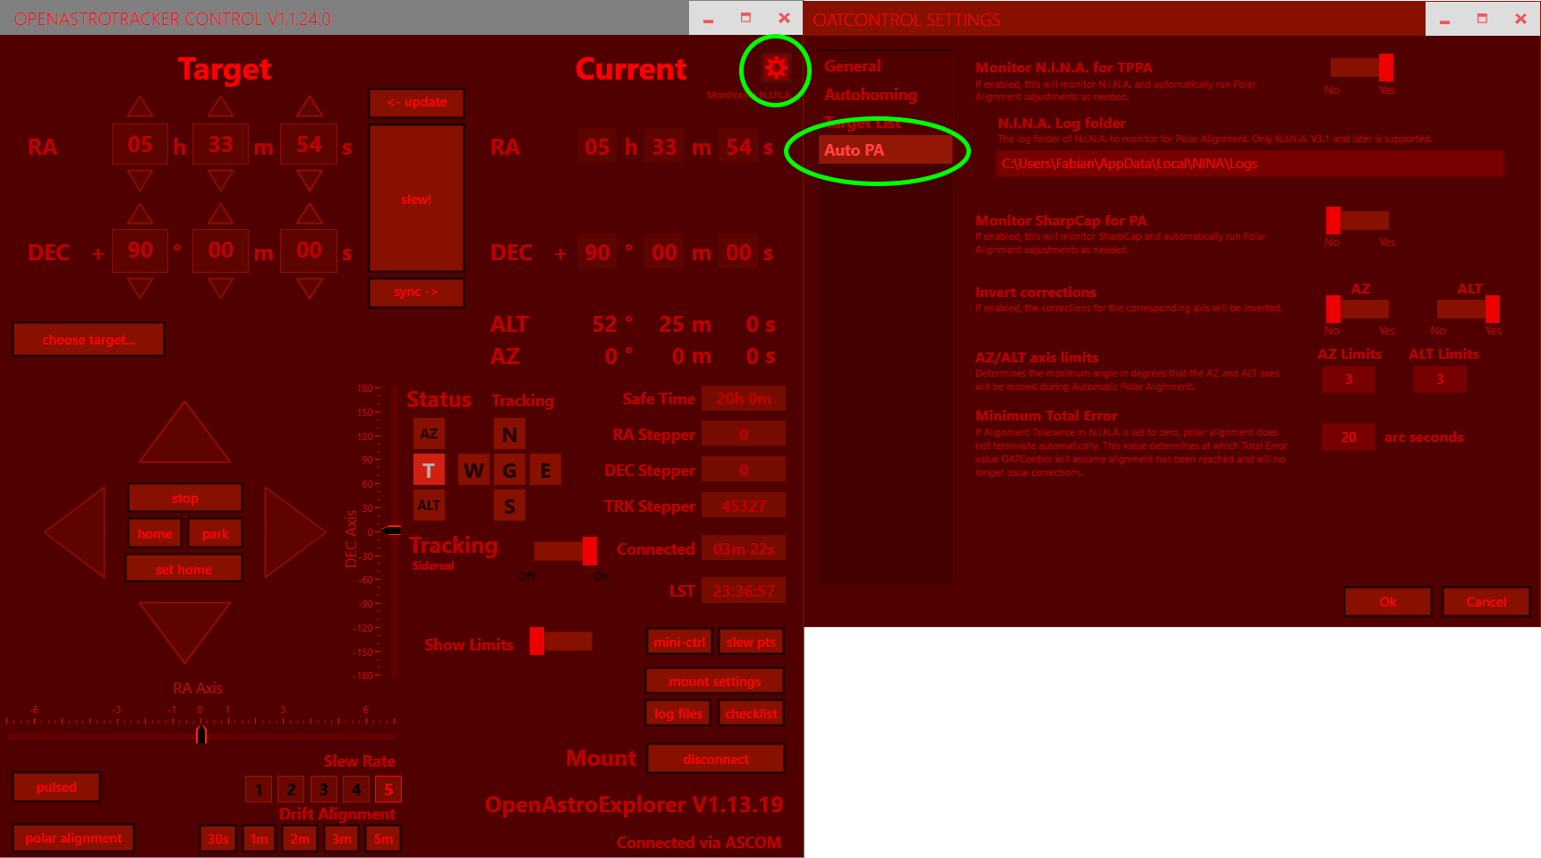Increase target RA seconds with up arrow
Screen dimensions: 1541x858
click(310, 107)
